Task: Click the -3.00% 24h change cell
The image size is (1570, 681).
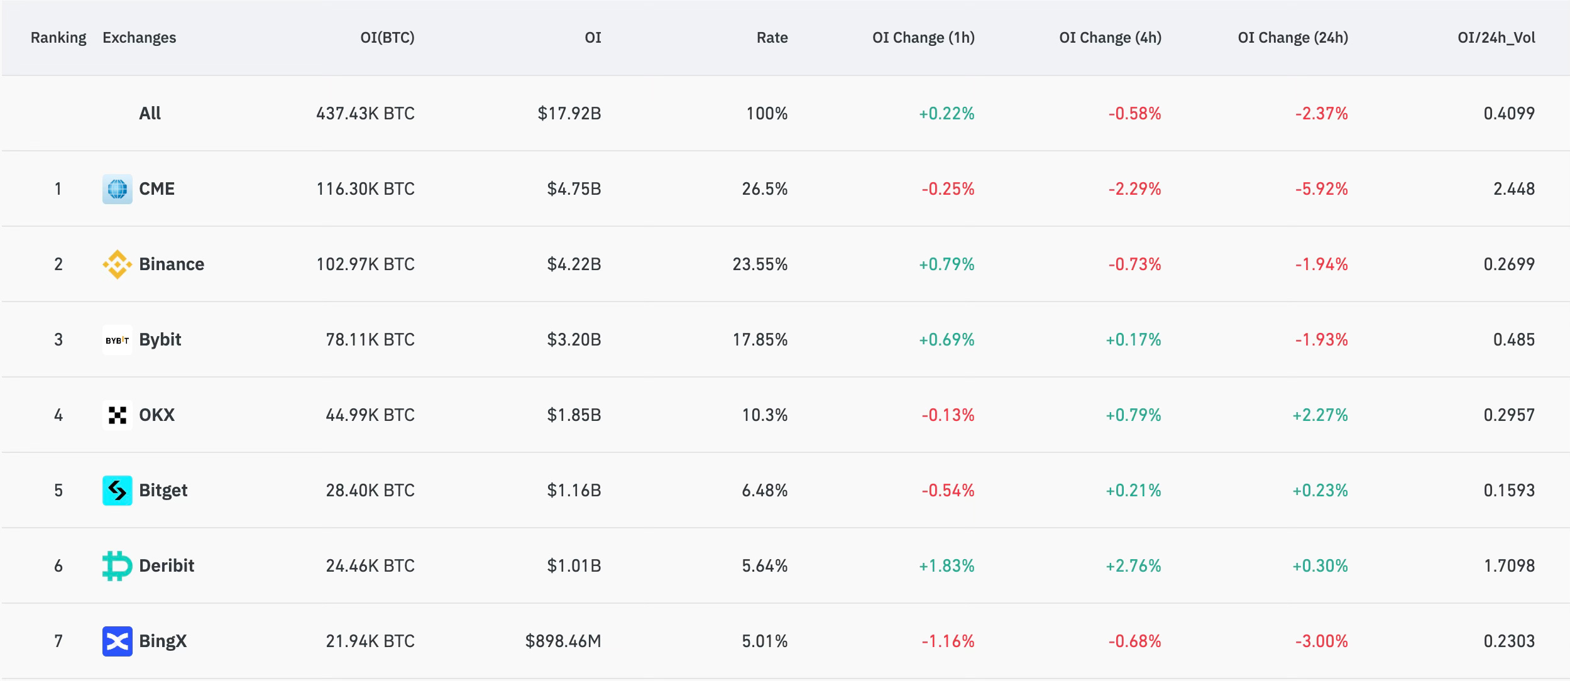Action: (x=1321, y=641)
